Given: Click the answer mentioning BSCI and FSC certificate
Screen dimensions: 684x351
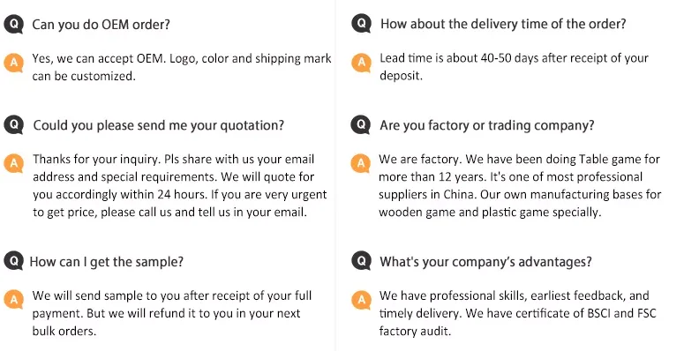Looking at the screenshot, I should (517, 313).
